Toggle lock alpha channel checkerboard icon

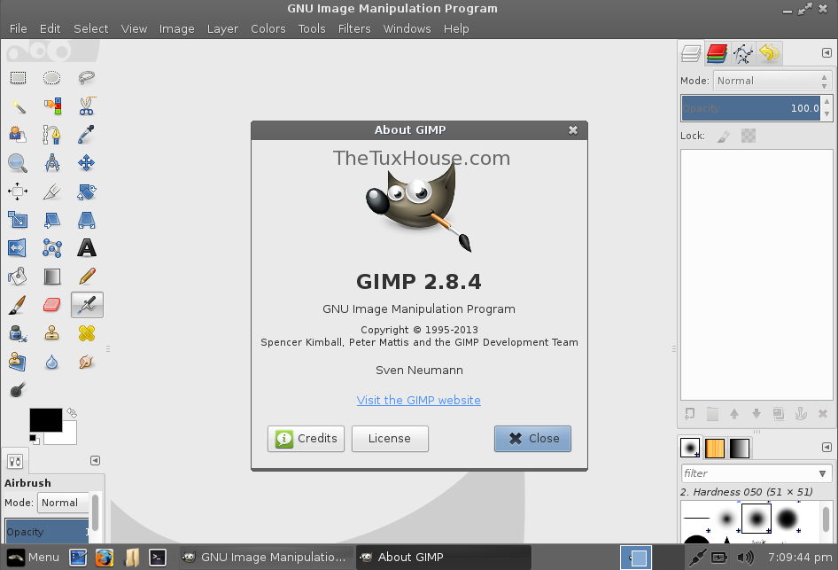point(749,136)
